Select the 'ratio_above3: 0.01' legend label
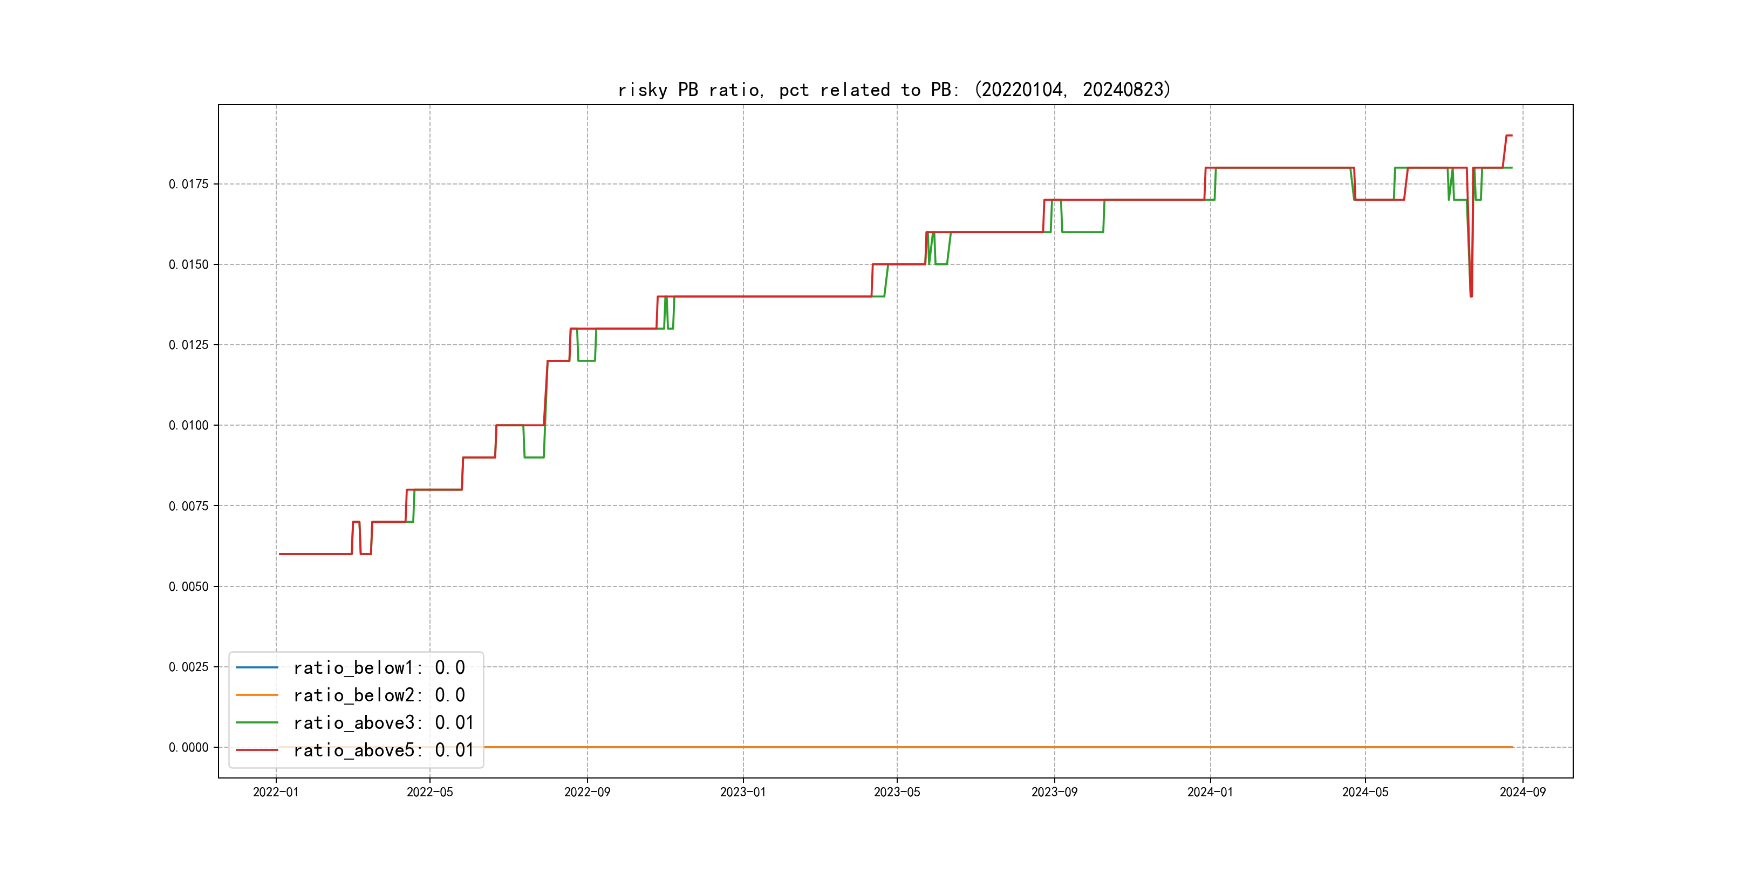The height and width of the screenshot is (874, 1748). click(x=383, y=723)
